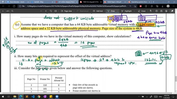
Task: Click the address bar with the file path
Action: (x=77, y=6)
